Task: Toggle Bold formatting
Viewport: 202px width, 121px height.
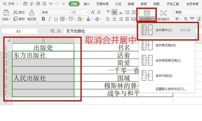Action: (x=44, y=19)
